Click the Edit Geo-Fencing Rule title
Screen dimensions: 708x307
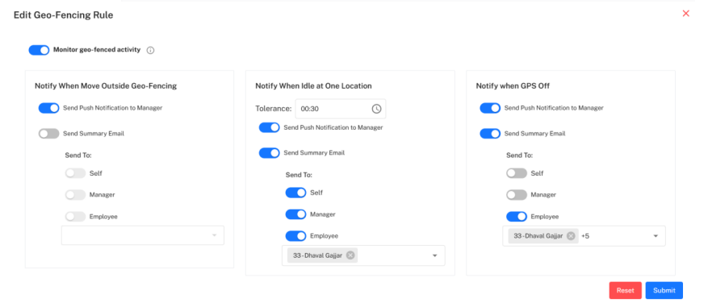tap(63, 15)
